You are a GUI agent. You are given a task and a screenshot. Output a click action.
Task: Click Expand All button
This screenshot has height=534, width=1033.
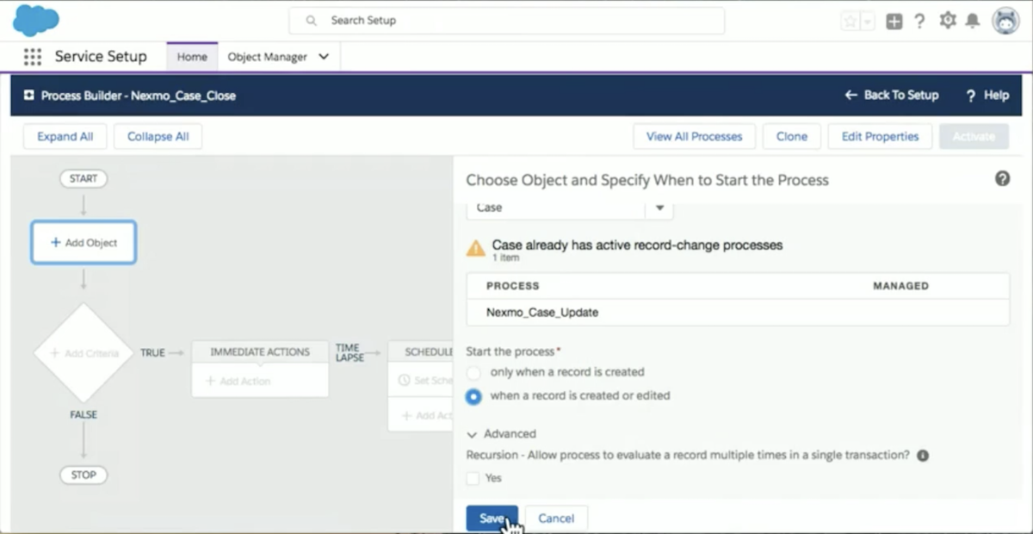[x=65, y=136]
